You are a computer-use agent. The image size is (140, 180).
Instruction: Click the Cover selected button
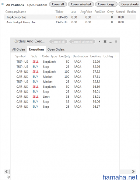tap(81, 4)
